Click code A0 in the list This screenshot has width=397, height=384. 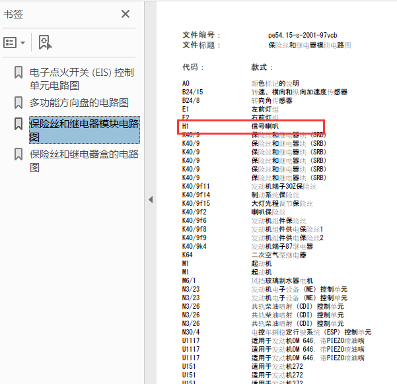point(186,84)
